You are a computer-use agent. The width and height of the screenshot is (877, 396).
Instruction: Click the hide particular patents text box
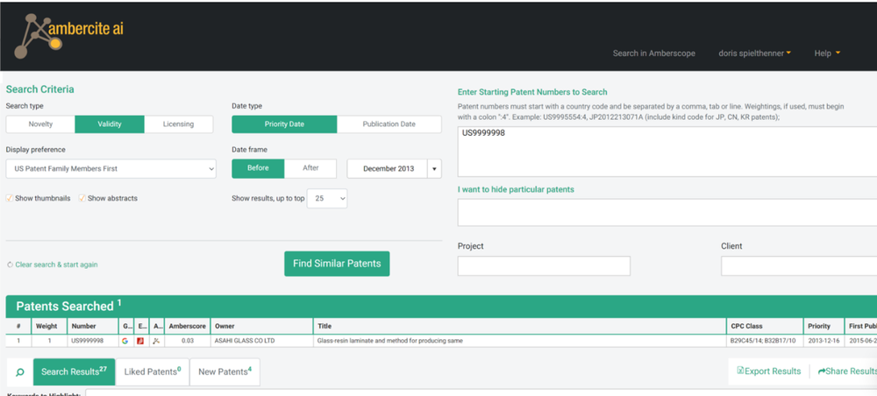coord(667,212)
